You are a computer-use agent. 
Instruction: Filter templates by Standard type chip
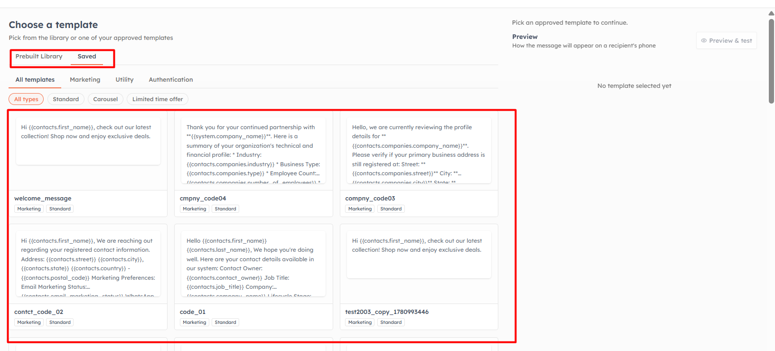(x=66, y=99)
